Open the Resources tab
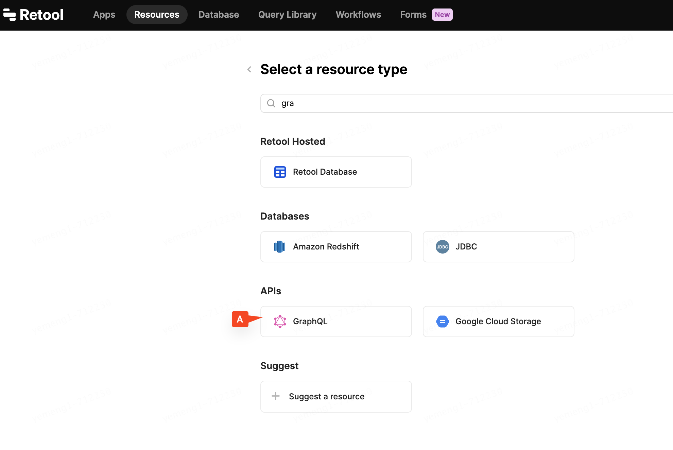The height and width of the screenshot is (450, 673). 157,15
